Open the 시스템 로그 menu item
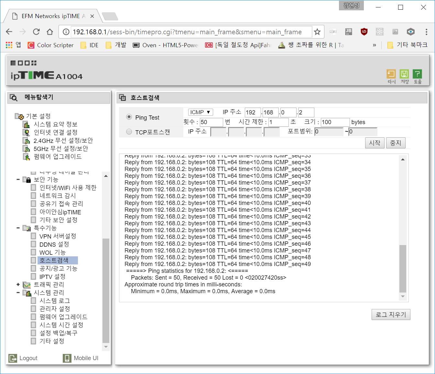The image size is (435, 374). tap(55, 301)
